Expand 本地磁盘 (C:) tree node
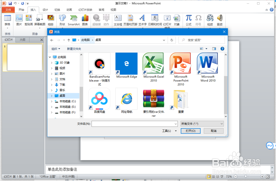276x181 pixels. (52, 101)
